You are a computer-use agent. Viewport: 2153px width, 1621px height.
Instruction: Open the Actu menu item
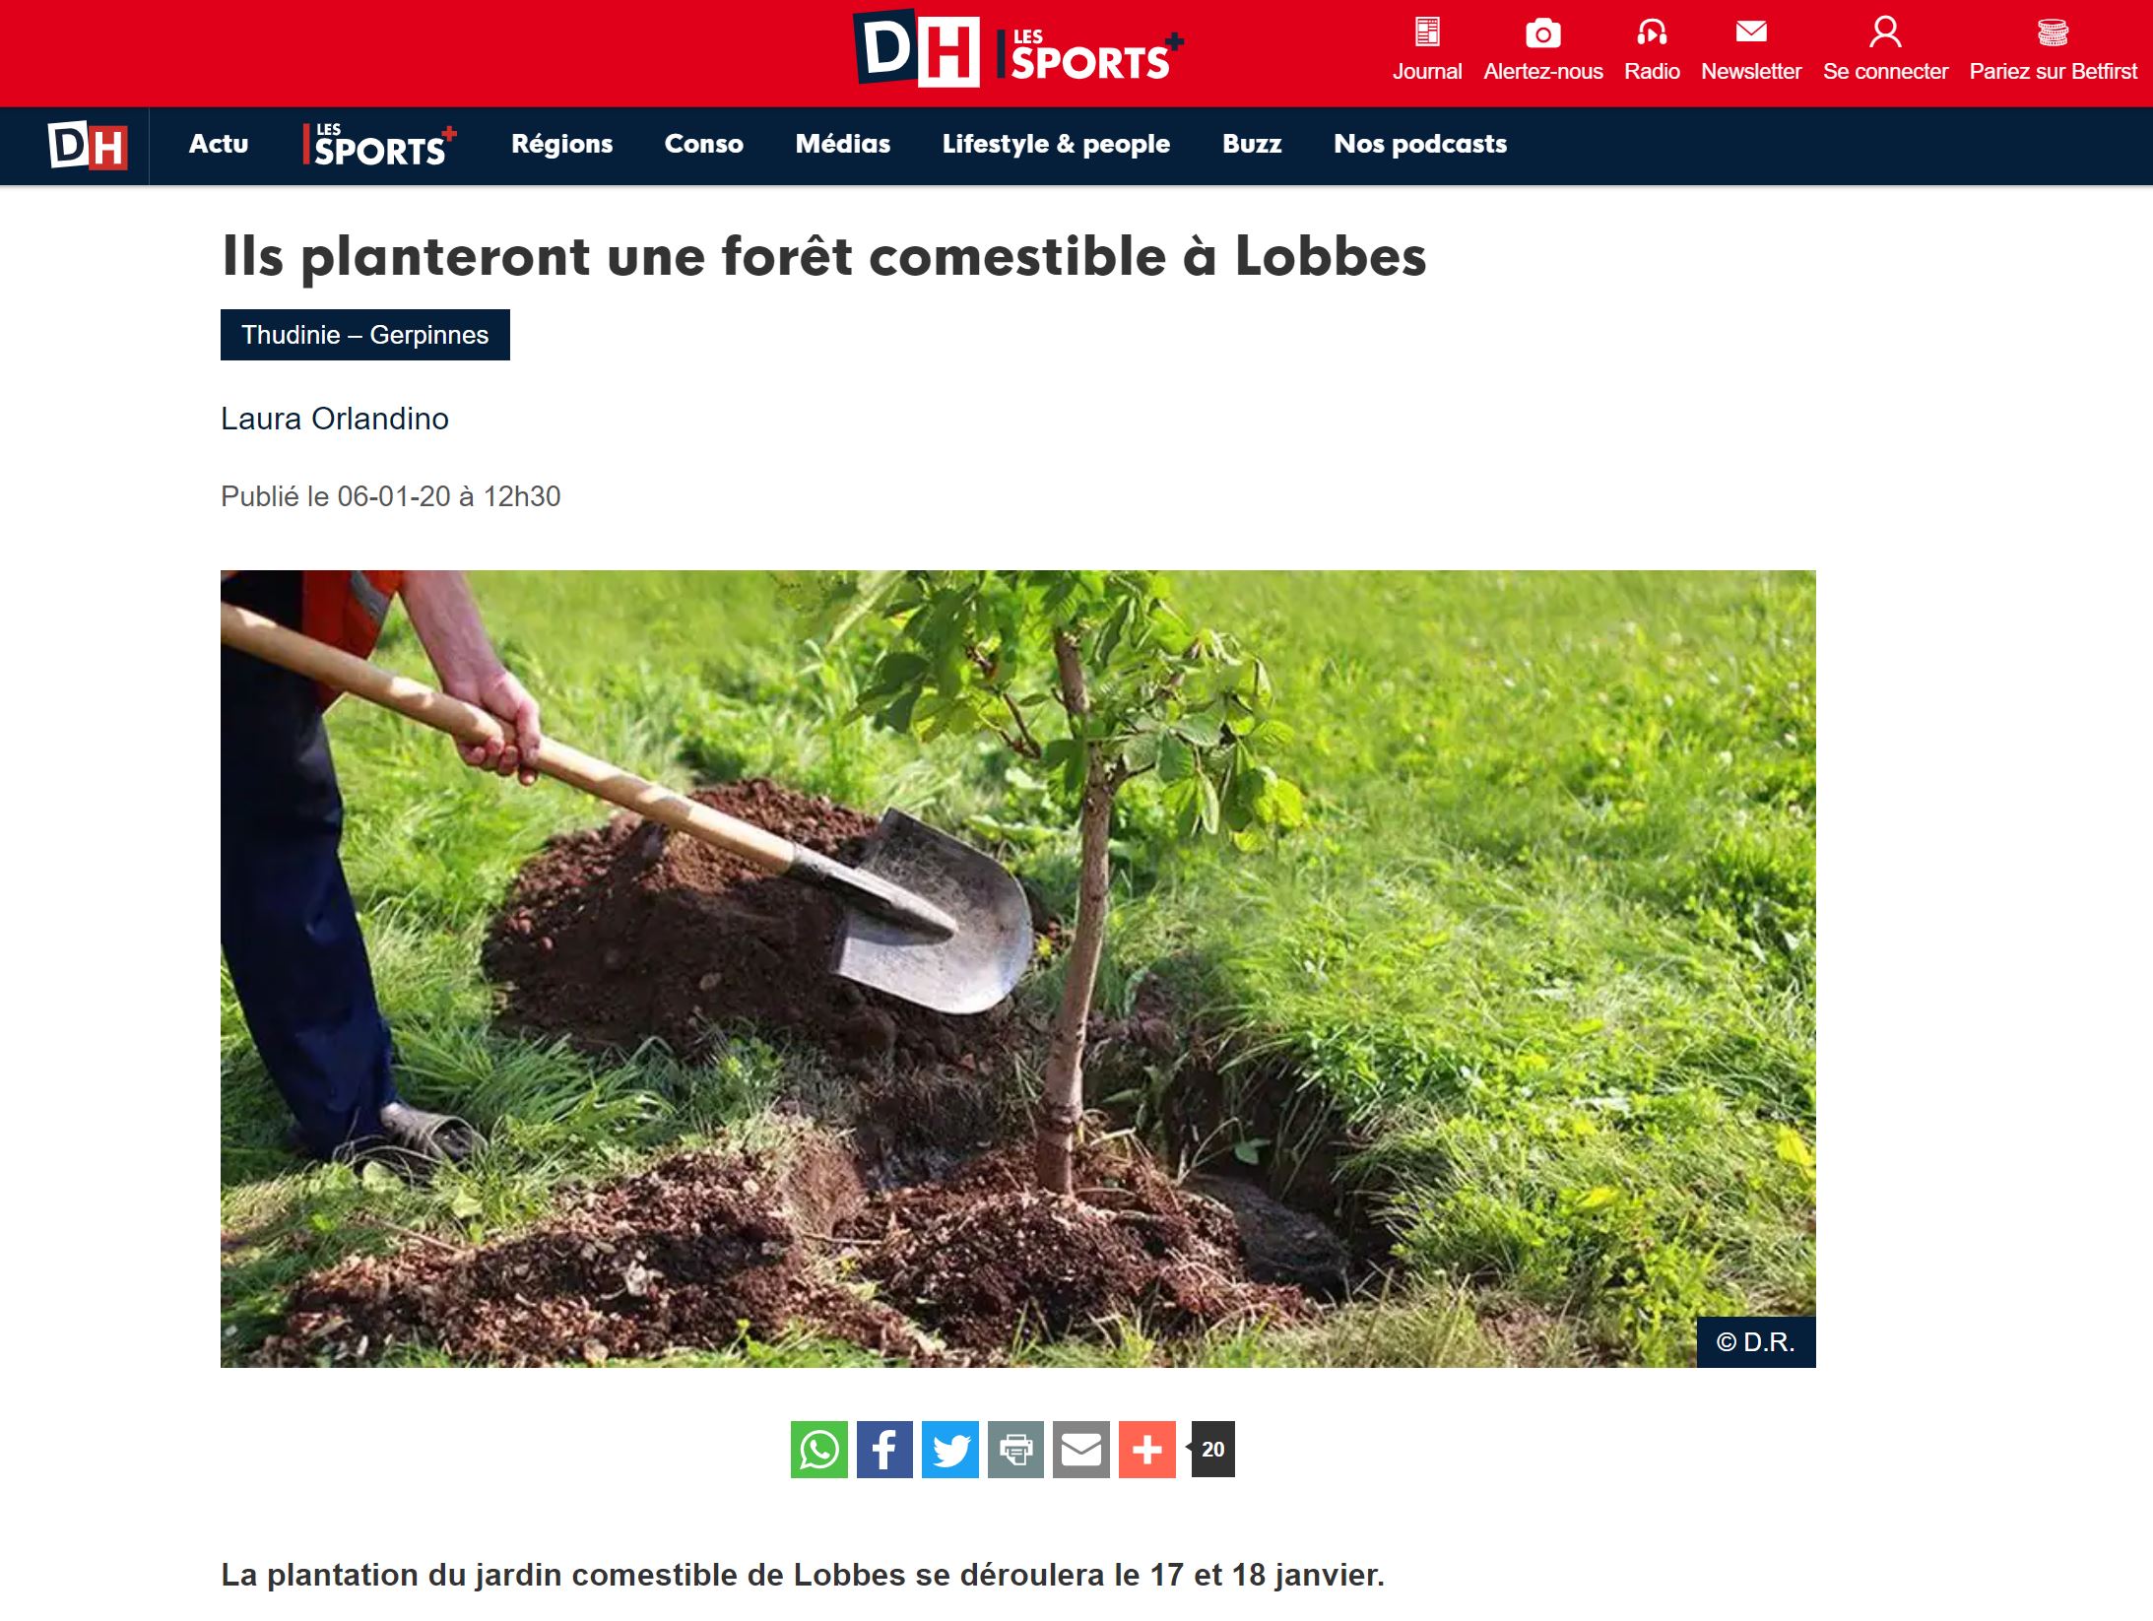[219, 144]
